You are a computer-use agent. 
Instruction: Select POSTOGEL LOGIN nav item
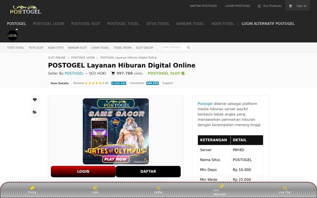click(48, 24)
